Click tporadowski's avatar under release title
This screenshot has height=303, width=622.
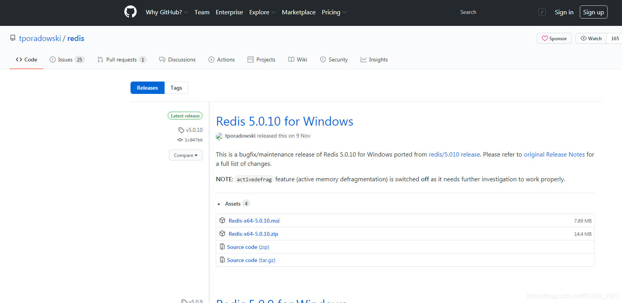point(219,136)
